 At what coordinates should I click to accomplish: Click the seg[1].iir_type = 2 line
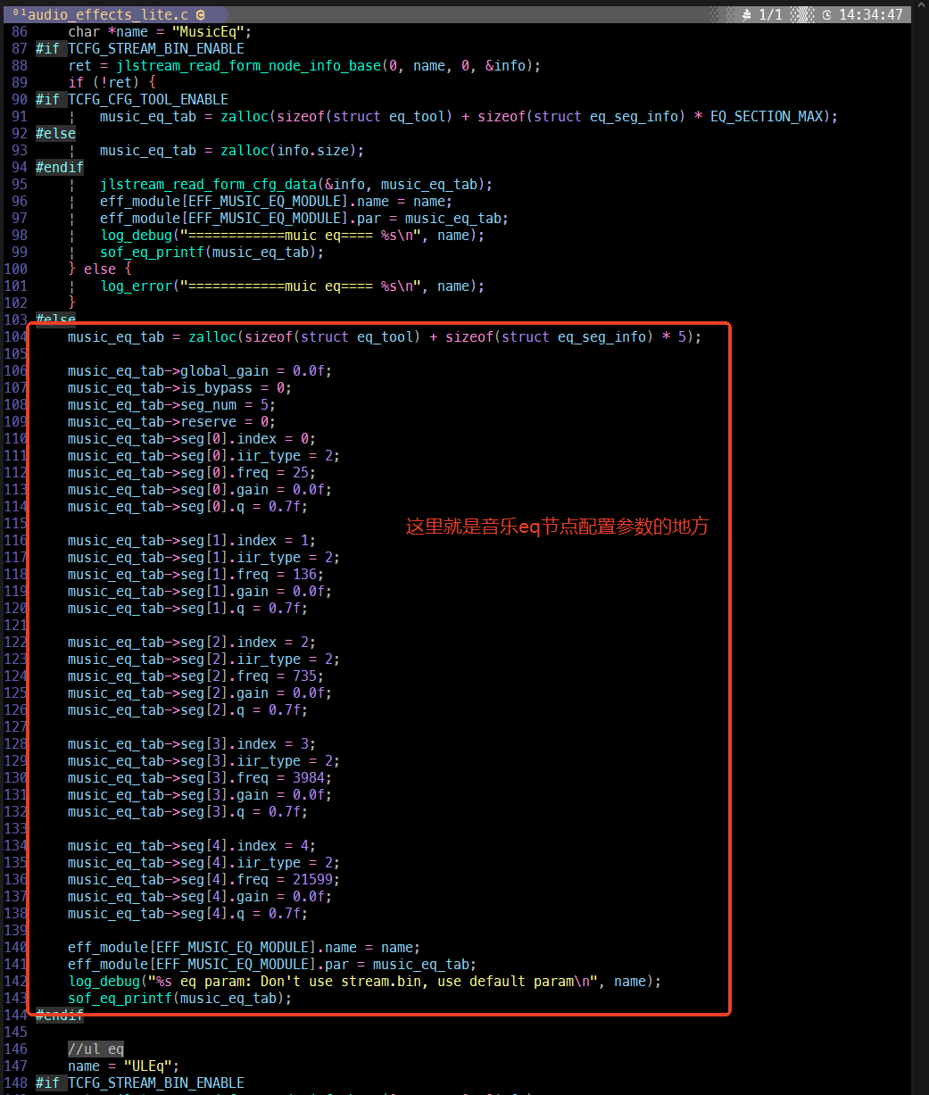[204, 557]
